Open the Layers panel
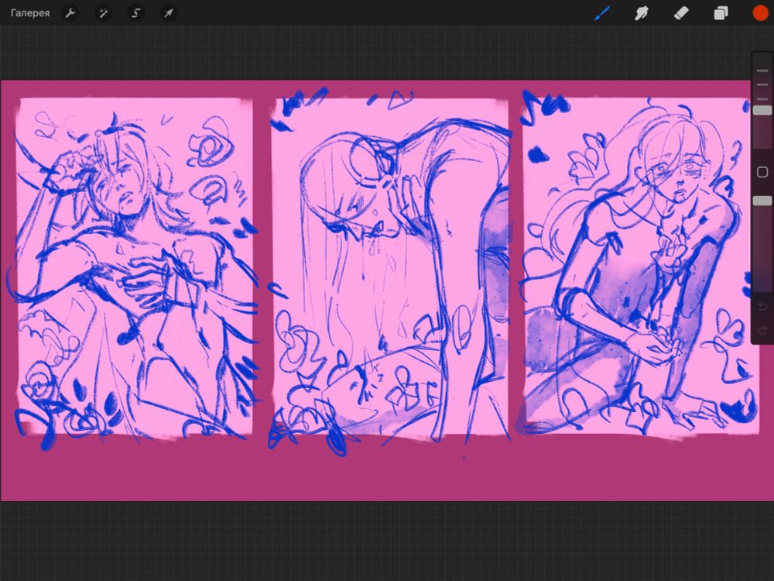774x581 pixels. pyautogui.click(x=721, y=13)
